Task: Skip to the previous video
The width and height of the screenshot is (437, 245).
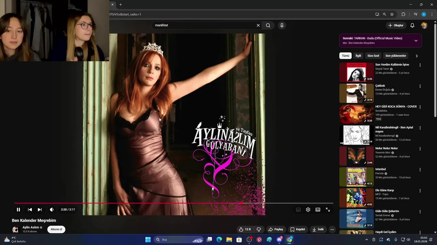Action: pyautogui.click(x=30, y=210)
